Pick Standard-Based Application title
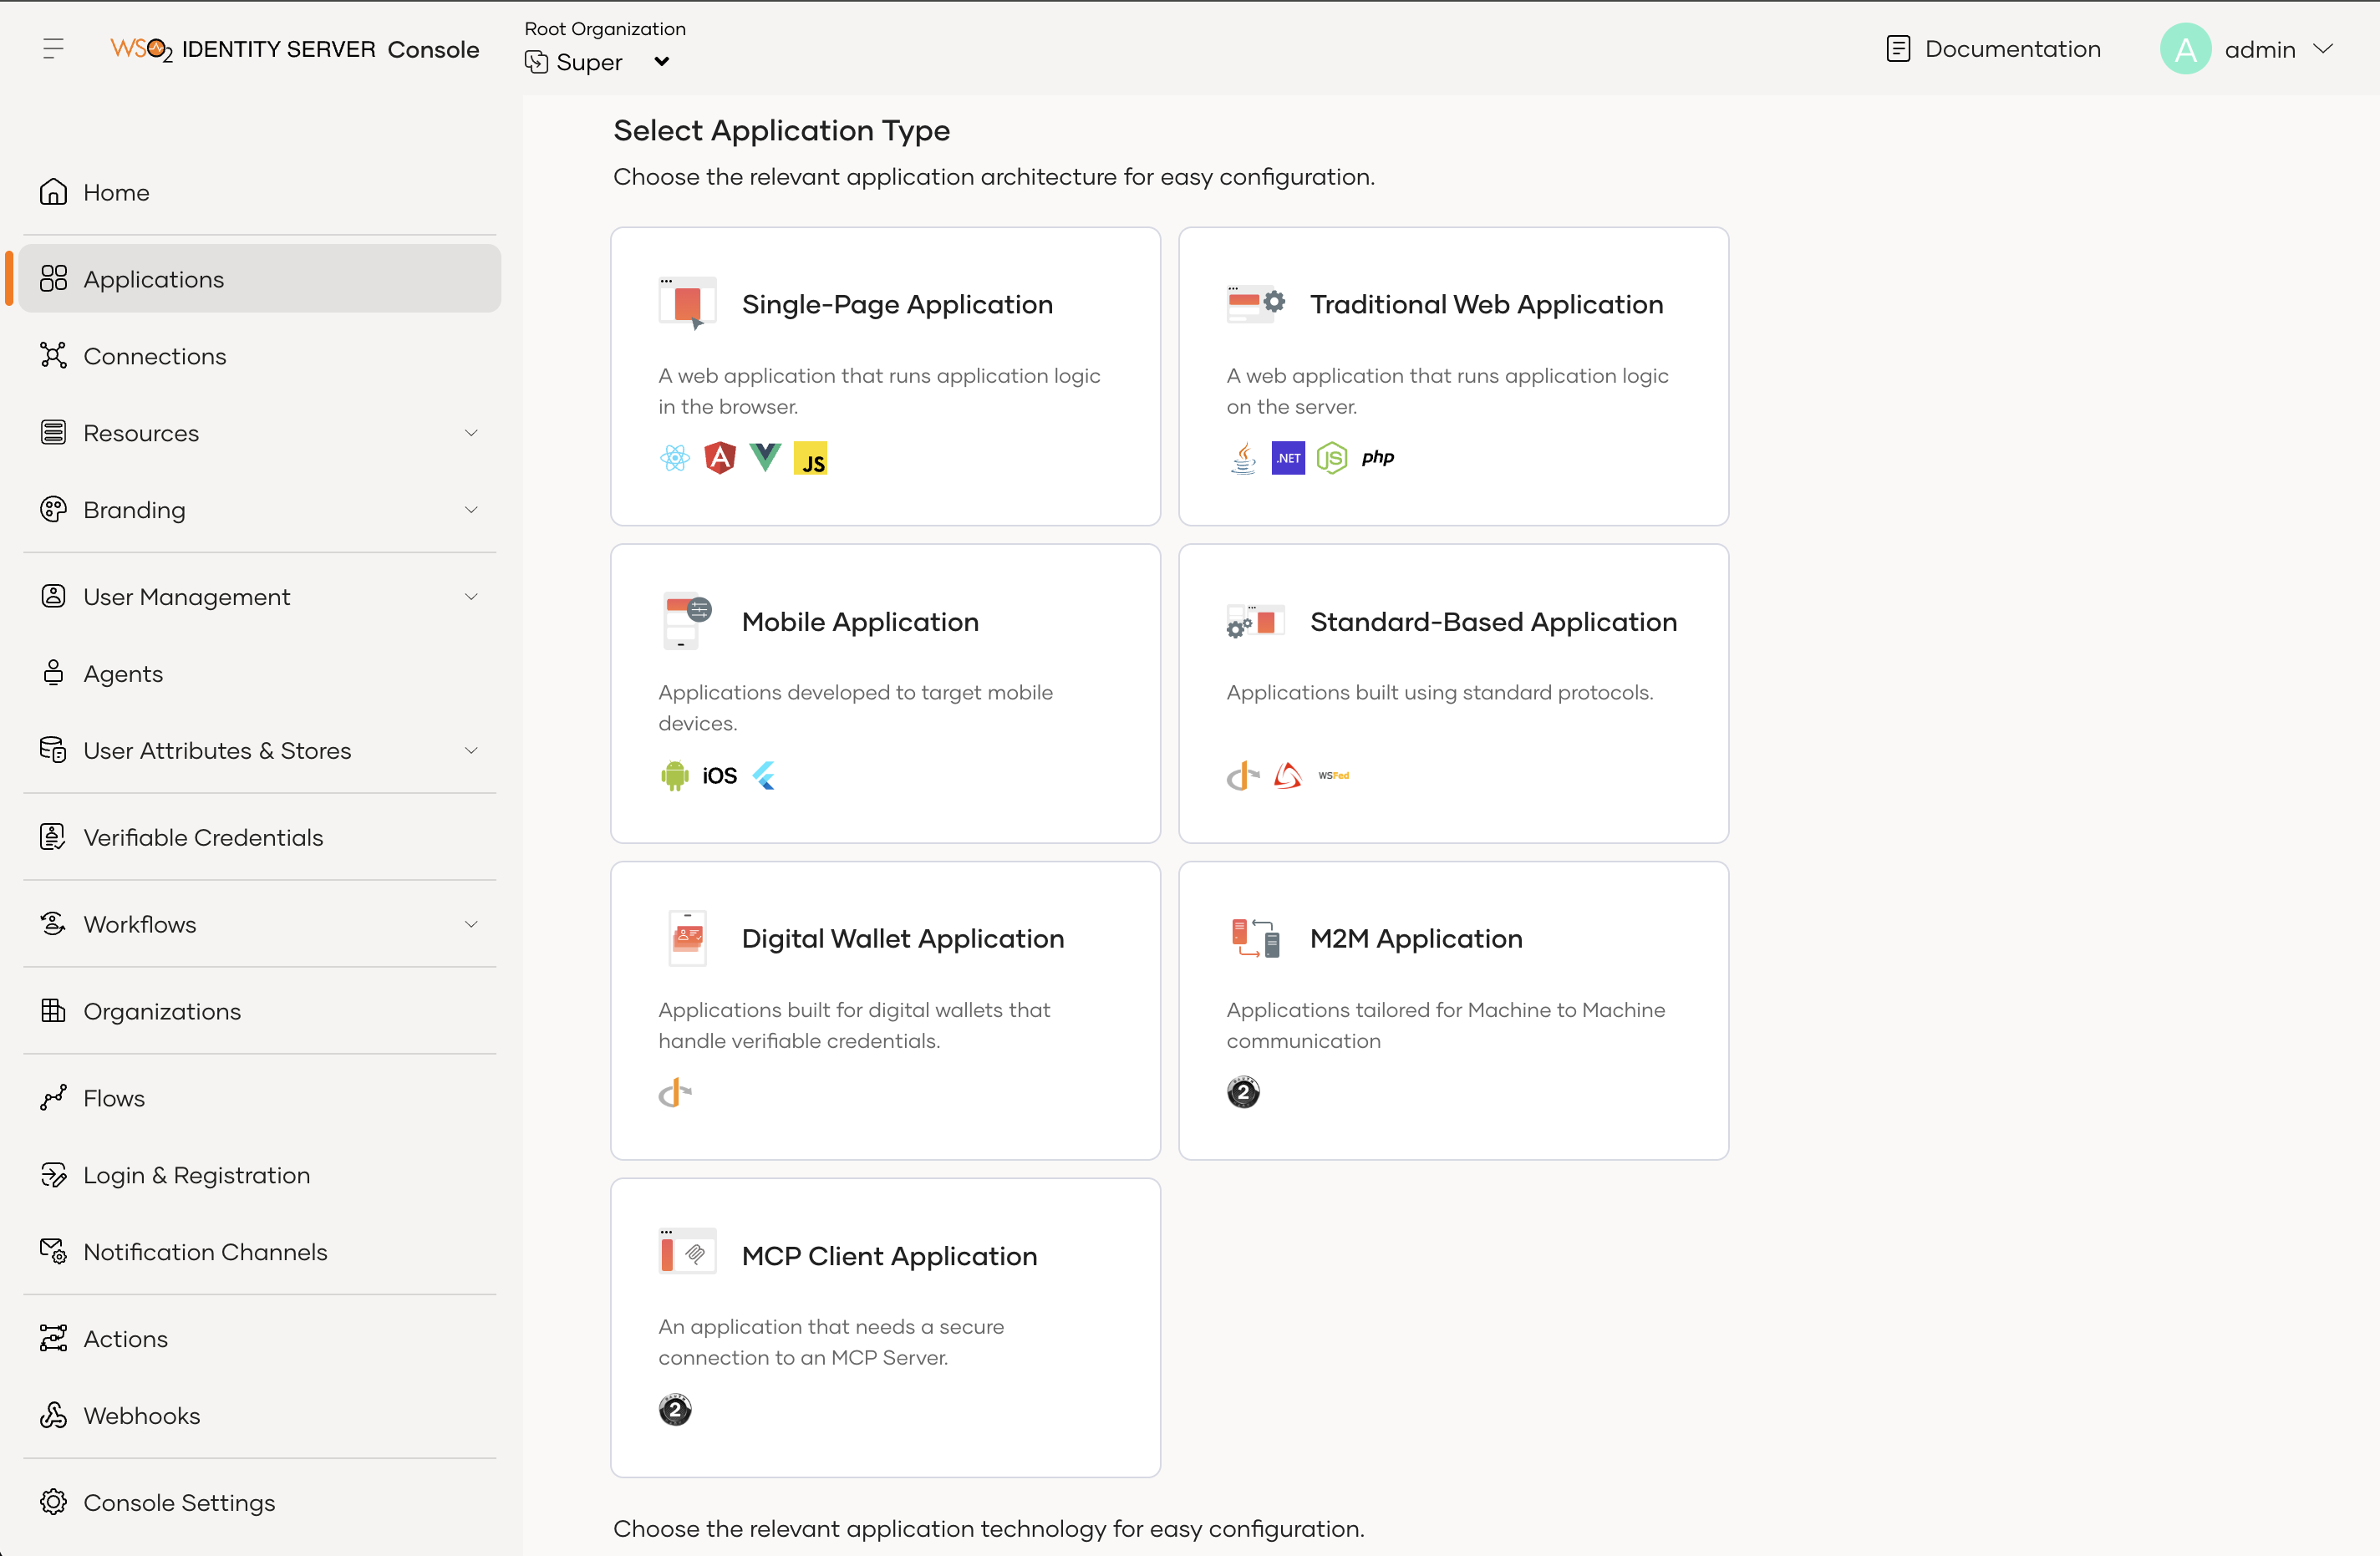Image resolution: width=2380 pixels, height=1556 pixels. [x=1493, y=621]
